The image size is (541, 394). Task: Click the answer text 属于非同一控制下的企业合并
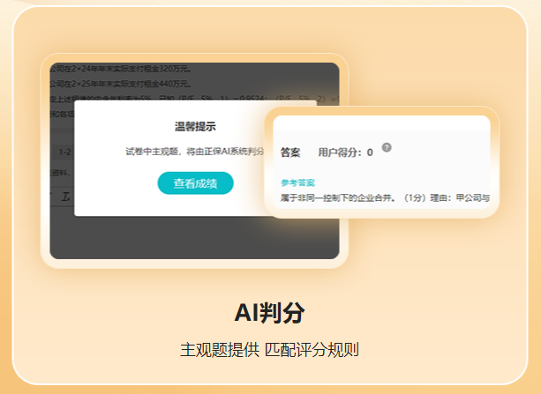pyautogui.click(x=337, y=197)
